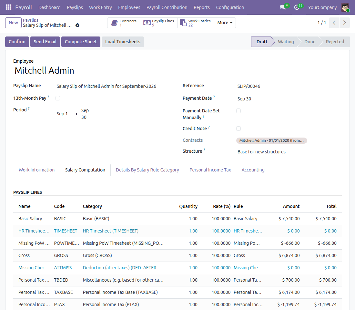Open the user avatar menu

pos(345,7)
